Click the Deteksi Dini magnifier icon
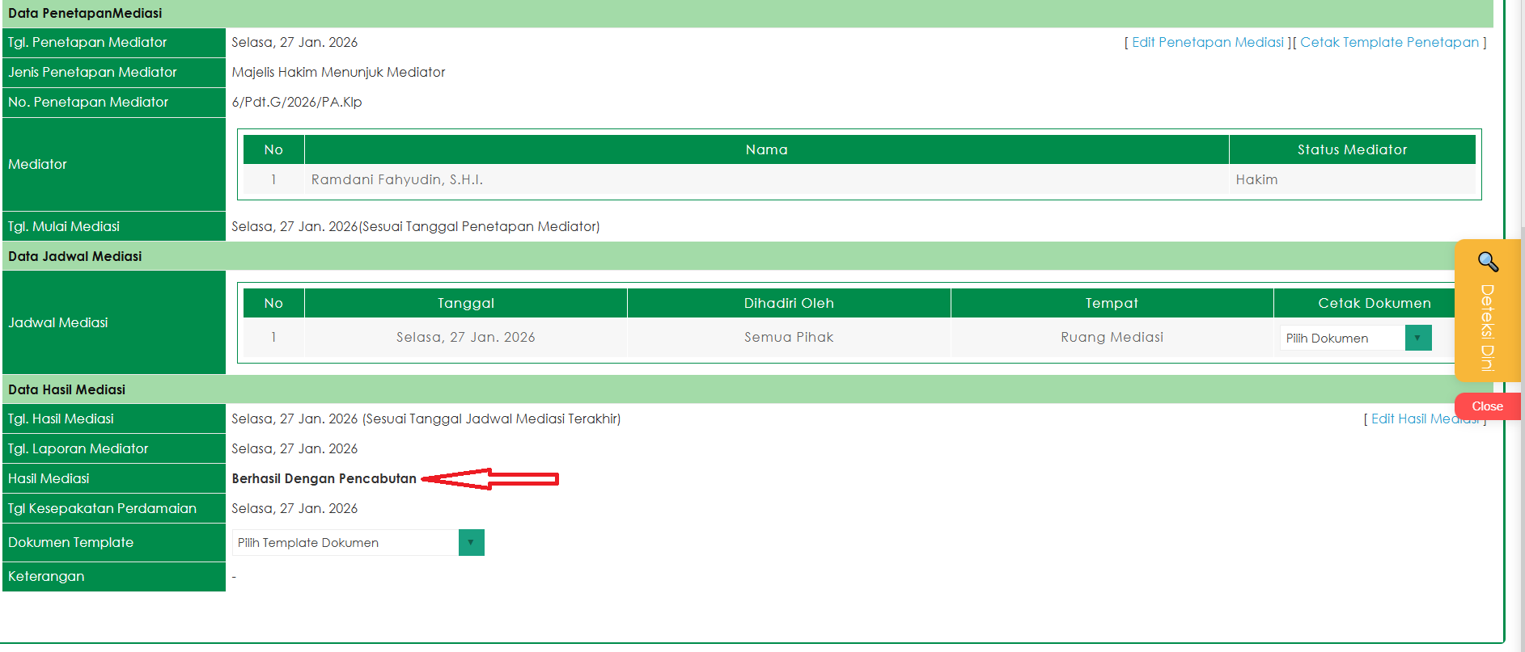 [x=1488, y=262]
